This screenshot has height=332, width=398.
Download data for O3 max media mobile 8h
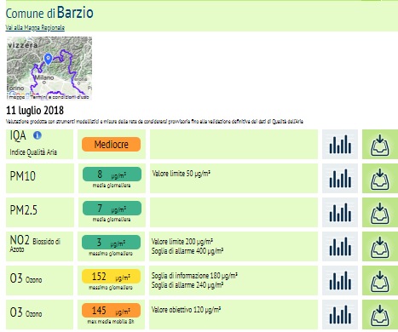point(380,314)
